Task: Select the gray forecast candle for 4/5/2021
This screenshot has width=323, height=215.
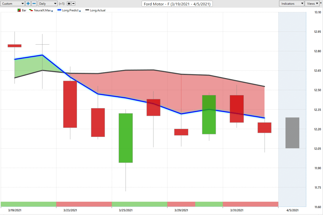Action: click(292, 133)
